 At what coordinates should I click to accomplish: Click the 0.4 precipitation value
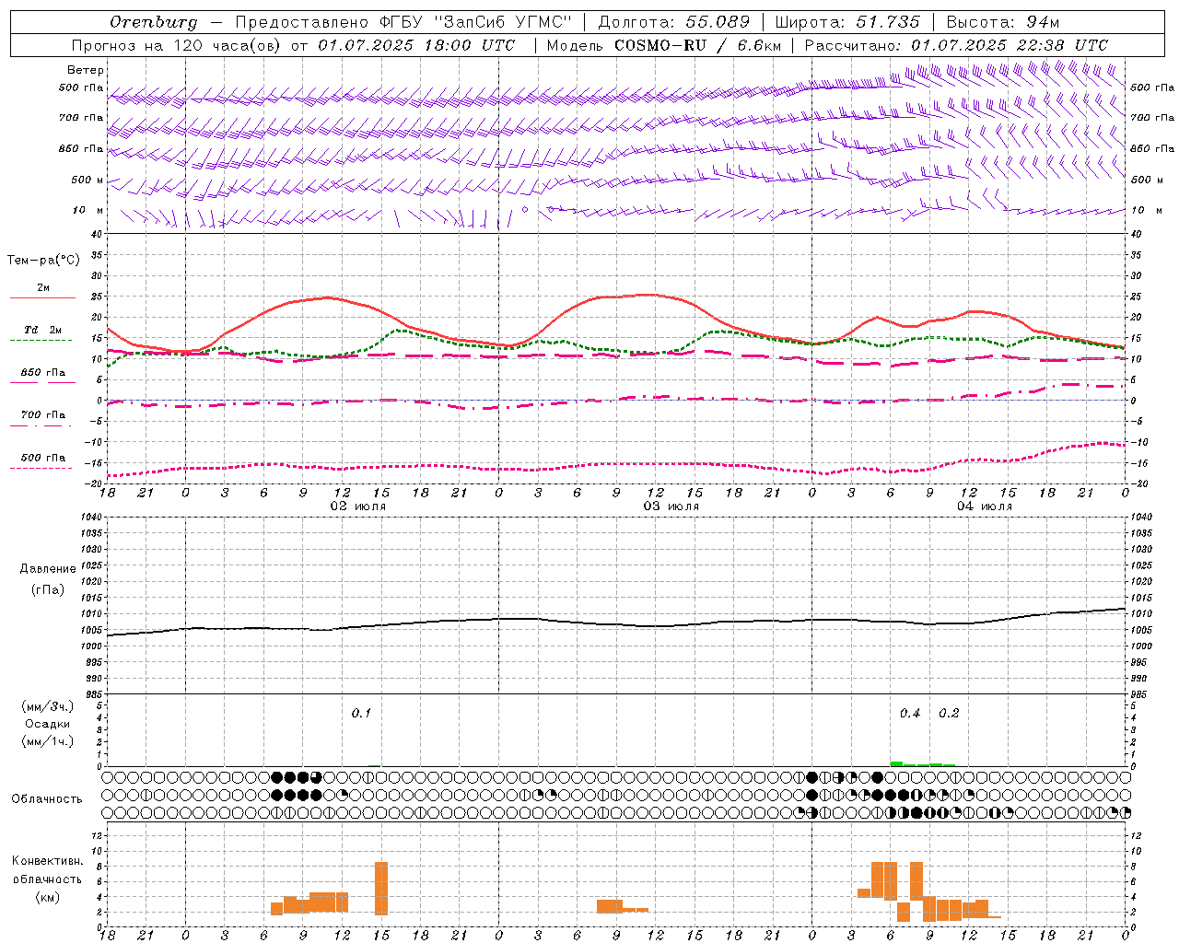(910, 714)
